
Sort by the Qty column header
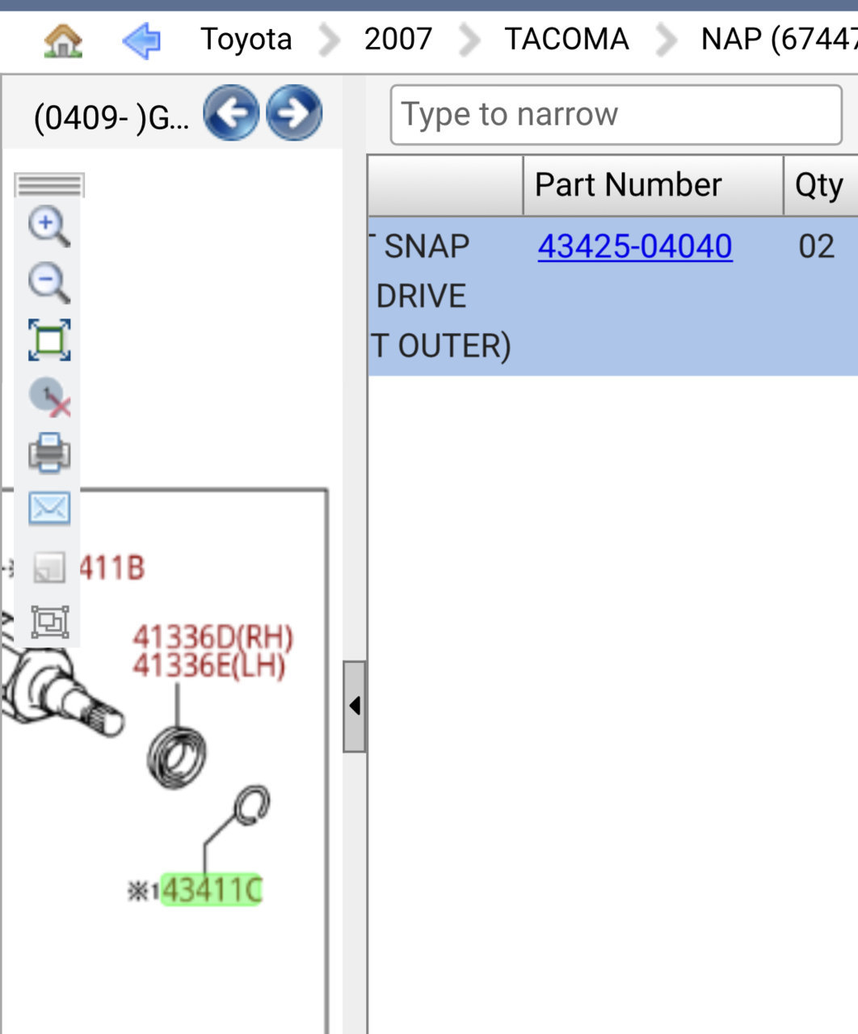pyautogui.click(x=820, y=185)
